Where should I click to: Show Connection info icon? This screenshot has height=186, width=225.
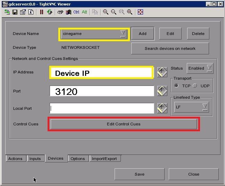[31, 12]
